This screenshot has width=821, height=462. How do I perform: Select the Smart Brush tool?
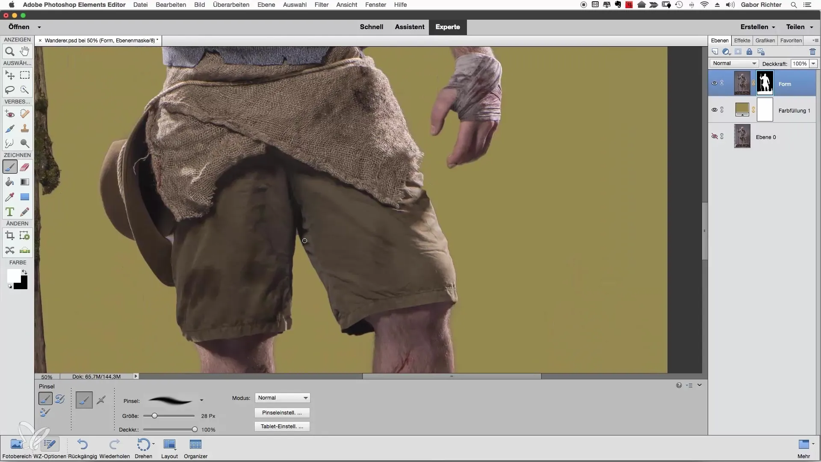click(x=10, y=128)
